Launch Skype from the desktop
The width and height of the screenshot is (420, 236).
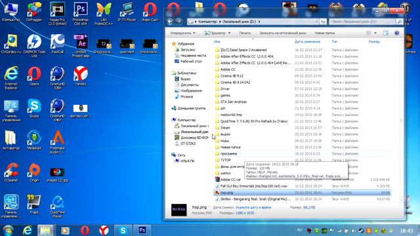34,108
